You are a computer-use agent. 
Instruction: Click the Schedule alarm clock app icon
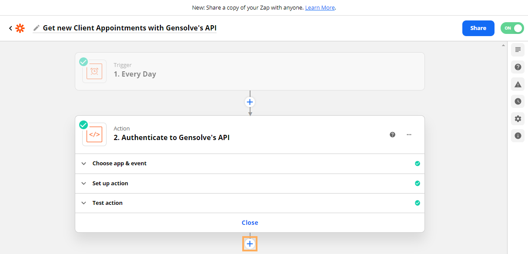tap(94, 71)
